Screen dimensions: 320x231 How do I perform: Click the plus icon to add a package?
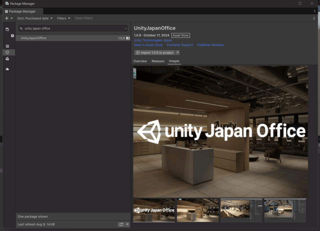click(x=7, y=18)
